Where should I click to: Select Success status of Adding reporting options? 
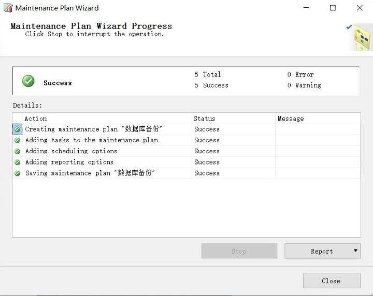[207, 162]
